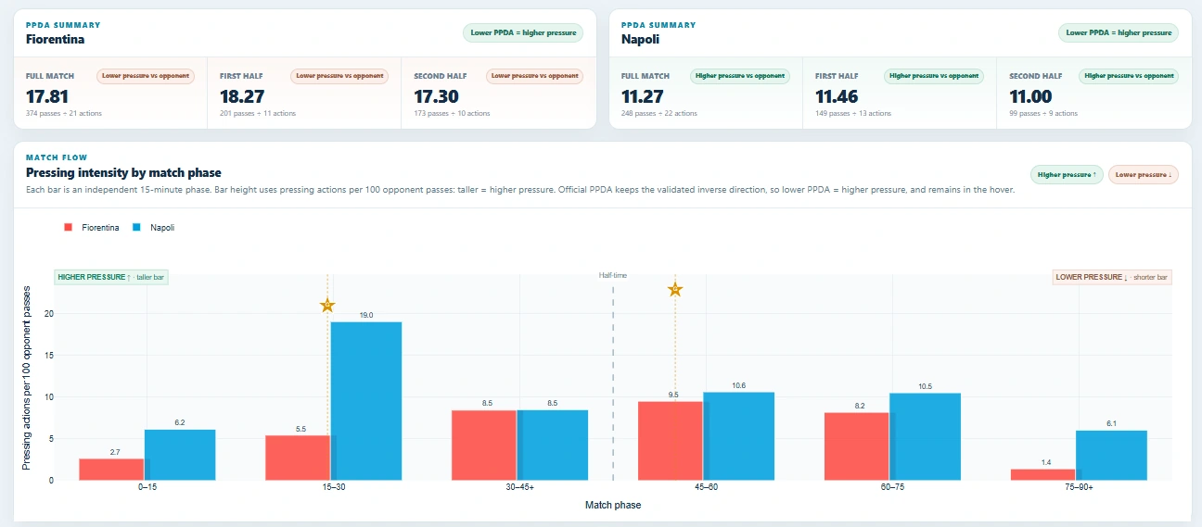Viewport: 1202px width, 527px height.
Task: Click the Napoli 75–90+ bar labeled 6.1
Action: click(x=1111, y=455)
